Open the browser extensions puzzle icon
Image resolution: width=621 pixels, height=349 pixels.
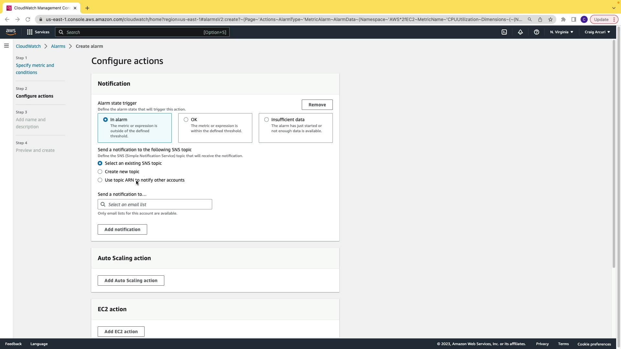click(x=563, y=19)
